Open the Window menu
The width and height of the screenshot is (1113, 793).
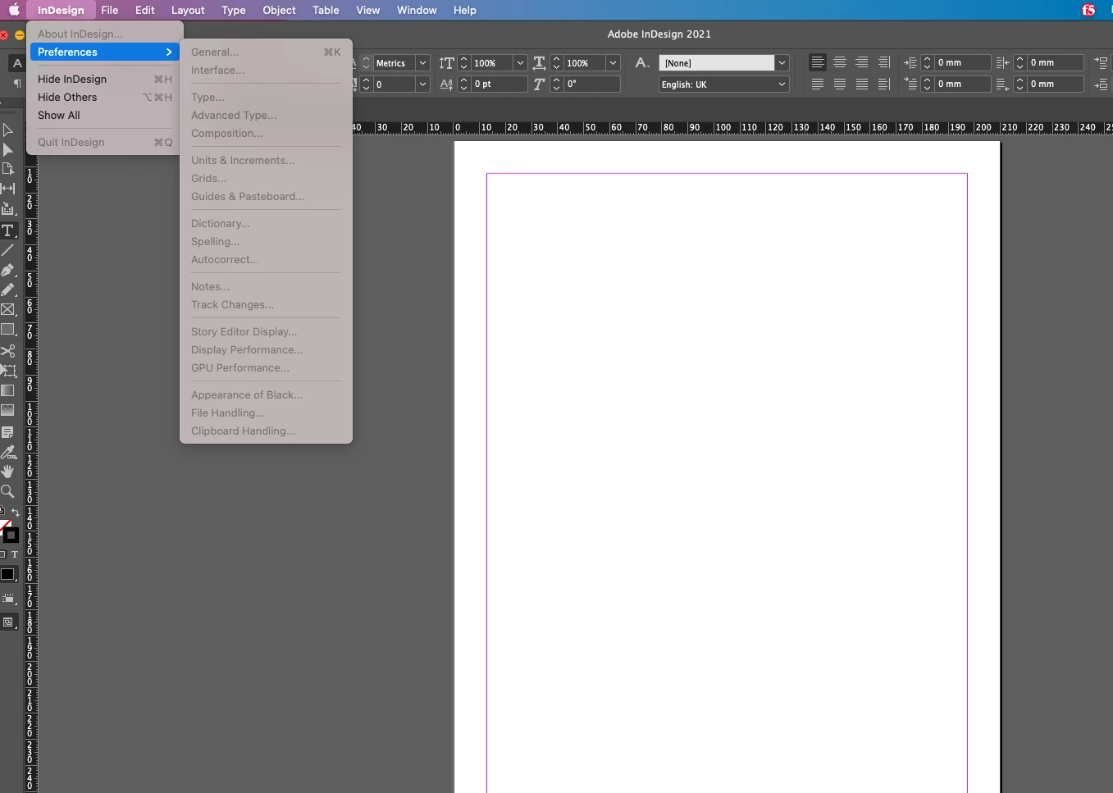coord(417,10)
